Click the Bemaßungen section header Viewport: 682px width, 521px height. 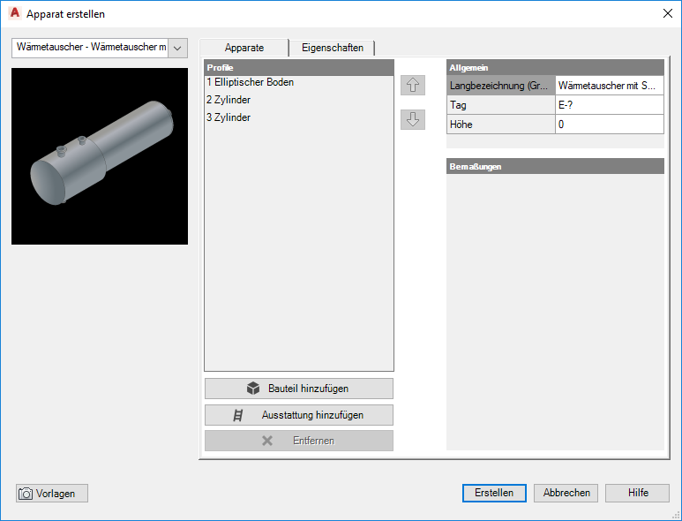(555, 166)
